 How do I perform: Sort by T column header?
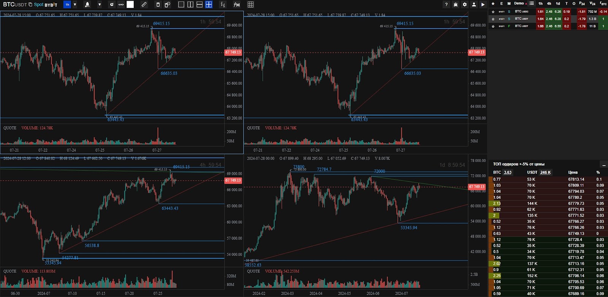tap(567, 3)
